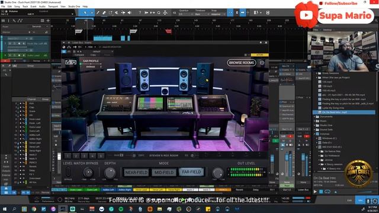Open the Studio One menu
The image size is (379, 213).
pyautogui.click(x=74, y=7)
